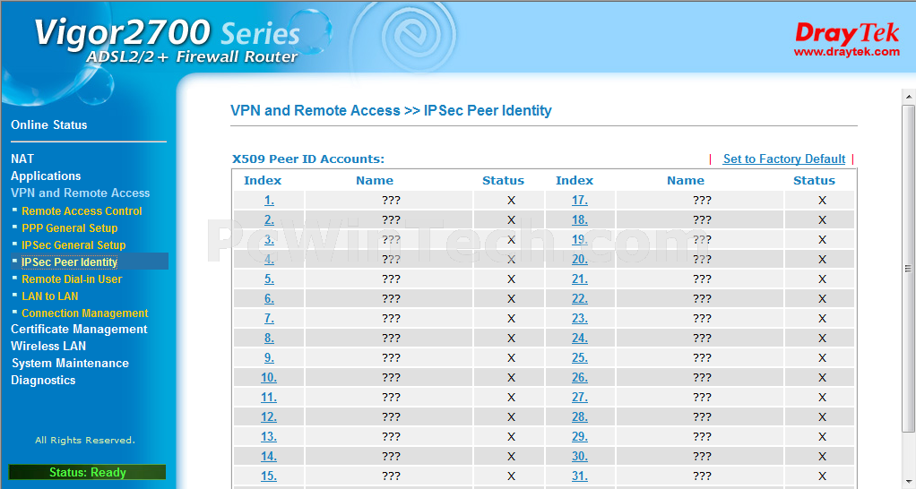Open Remote Dial-in User page
The width and height of the screenshot is (916, 489).
(72, 279)
